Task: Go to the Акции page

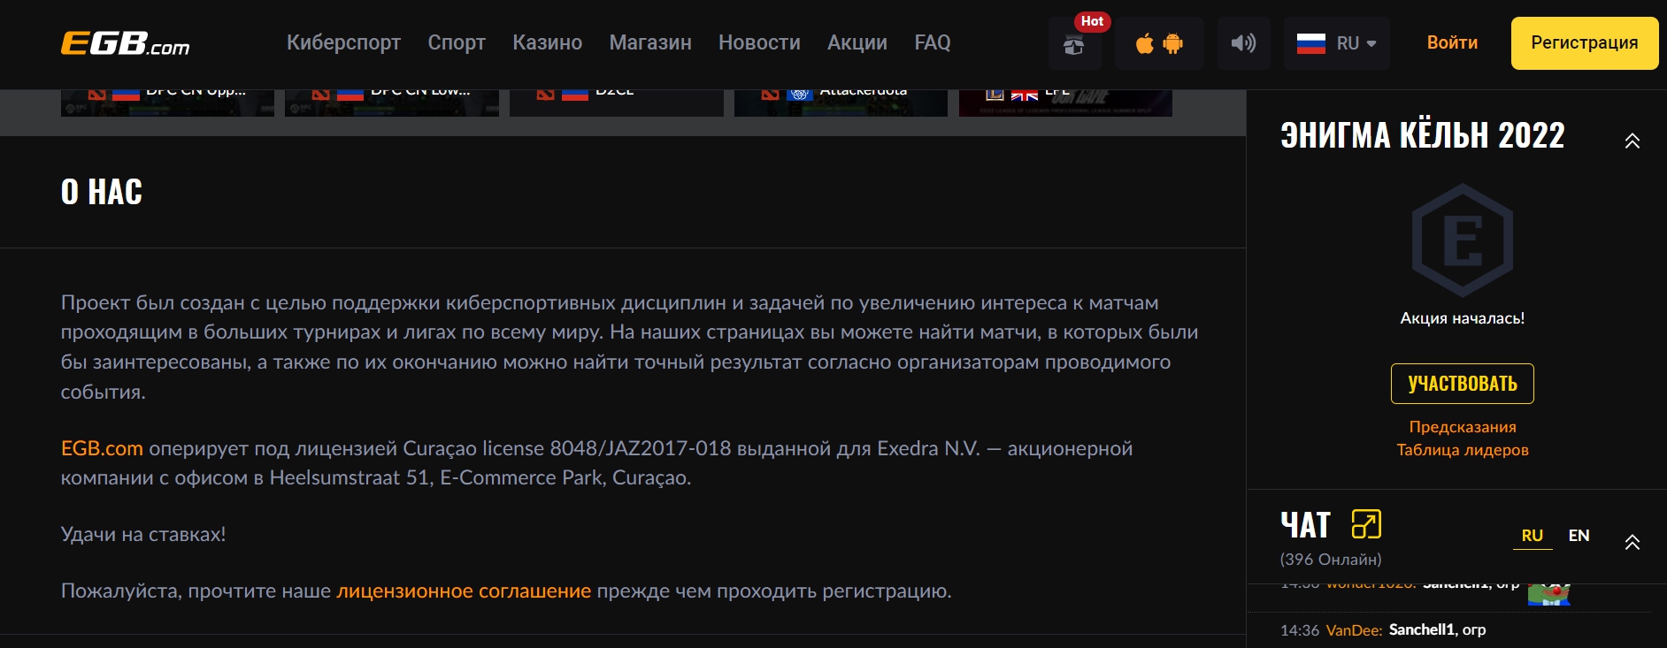Action: pyautogui.click(x=857, y=42)
